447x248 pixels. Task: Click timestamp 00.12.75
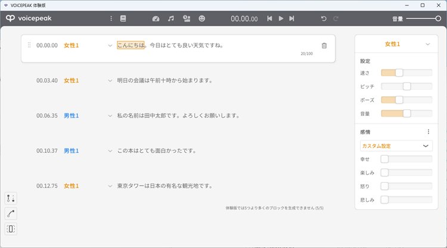[x=47, y=186]
